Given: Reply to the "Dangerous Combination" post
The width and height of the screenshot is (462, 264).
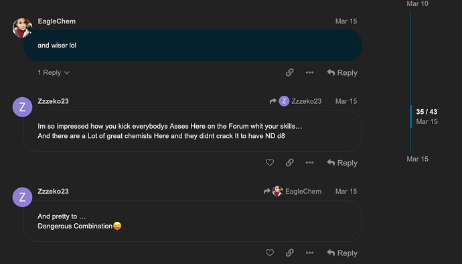Looking at the screenshot, I should (x=342, y=253).
